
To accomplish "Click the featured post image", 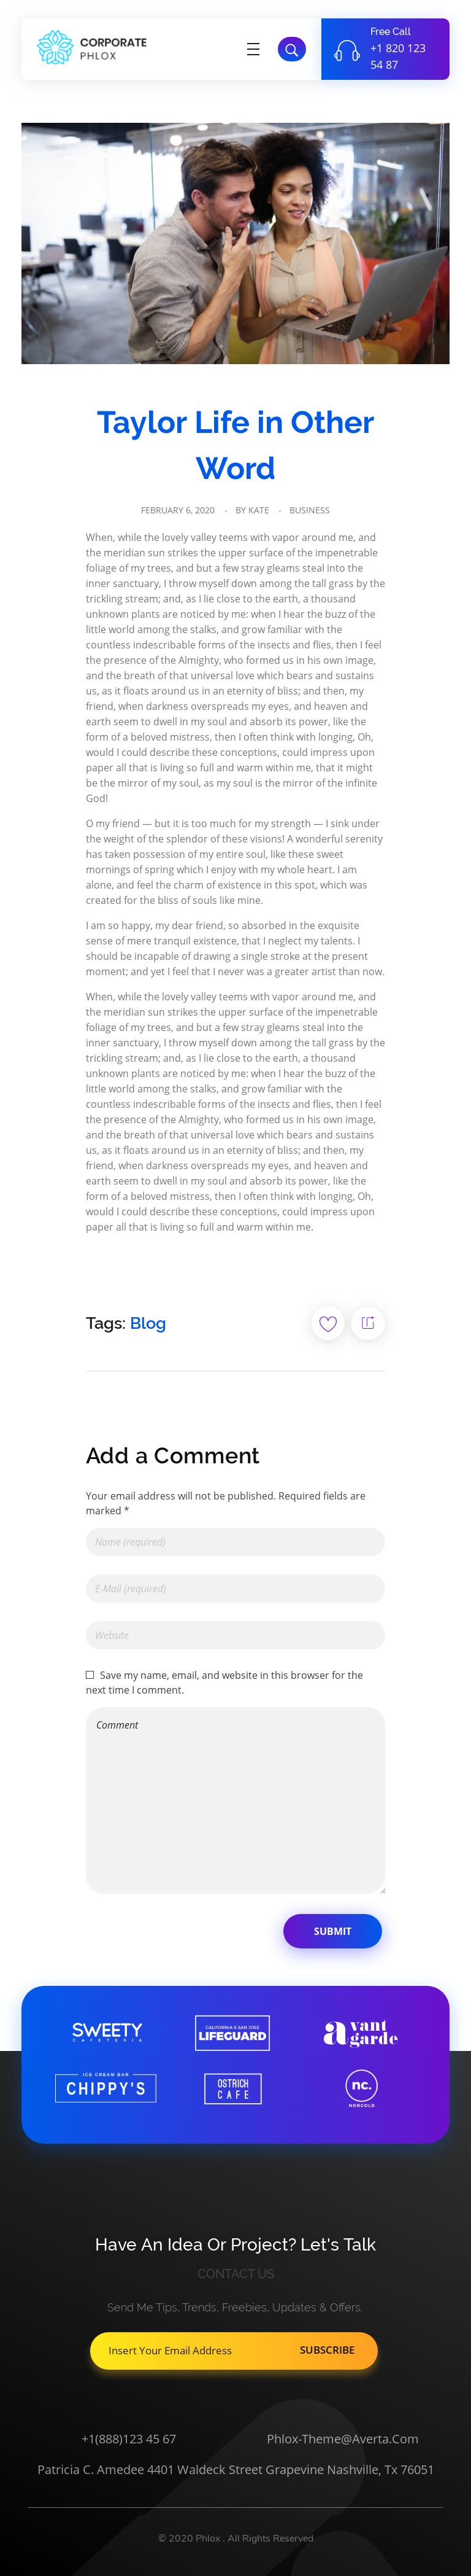I will click(235, 243).
